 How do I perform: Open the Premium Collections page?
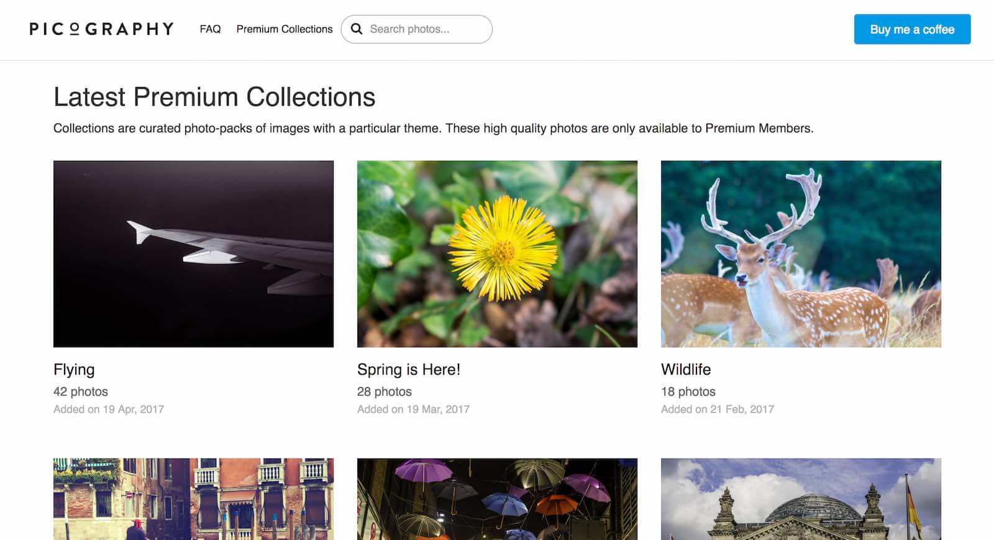click(x=285, y=29)
